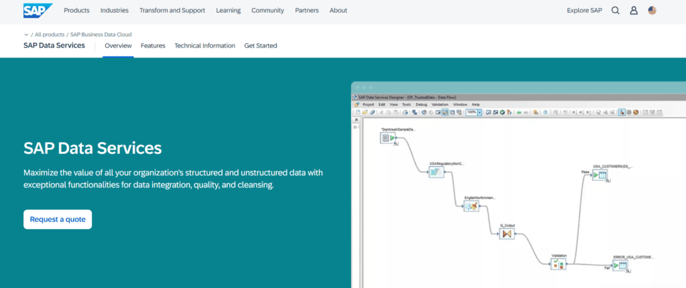686x288 pixels.
Task: Click the Forward arrow in Designer toolbar
Action: [526, 113]
